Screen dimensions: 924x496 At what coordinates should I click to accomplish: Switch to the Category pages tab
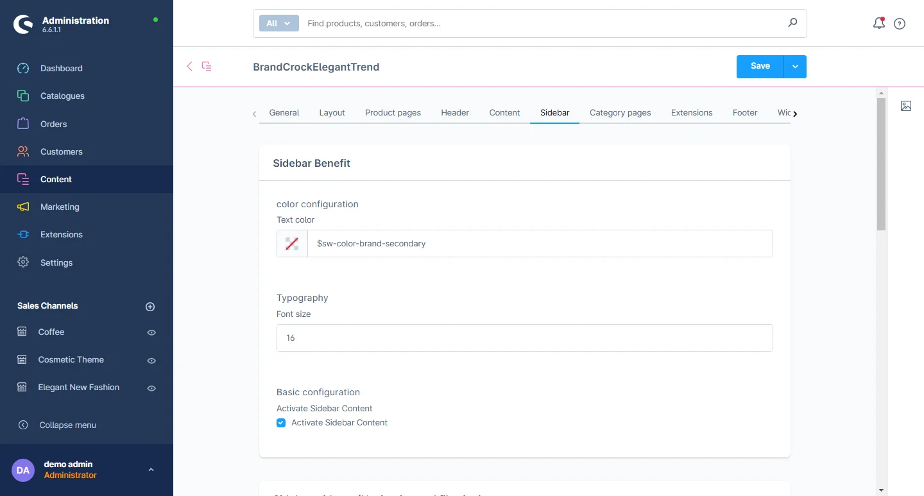[620, 112]
